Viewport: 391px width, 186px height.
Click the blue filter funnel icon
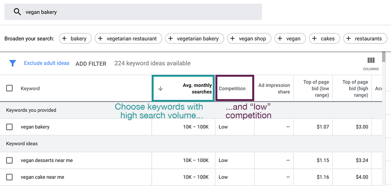(x=13, y=63)
